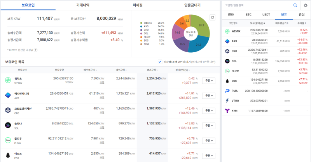The height and width of the screenshot is (162, 311).
Task: Switch to 미체결 tab
Action: (138, 5)
